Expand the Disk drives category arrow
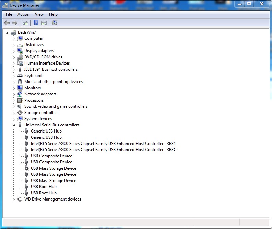This screenshot has height=229, width=272. point(14,45)
